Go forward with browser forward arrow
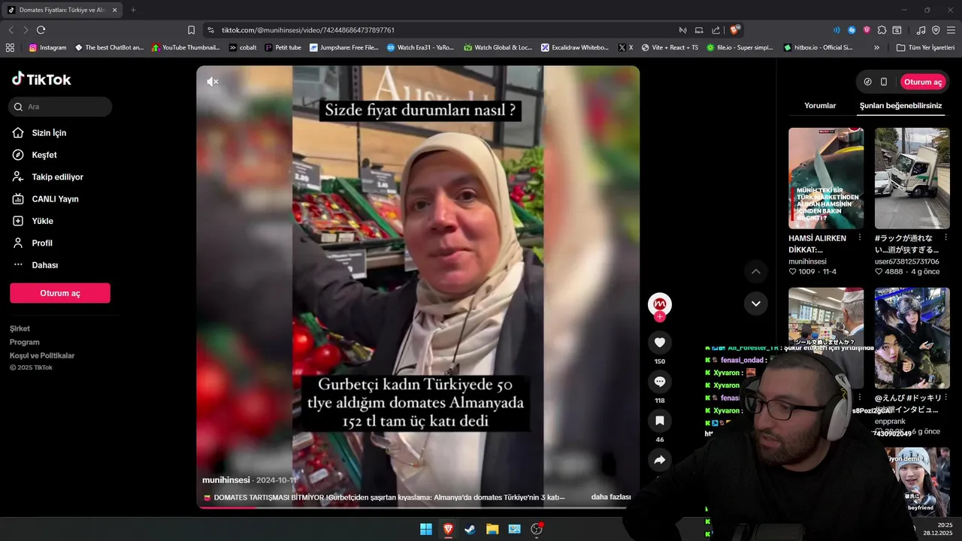 pos(26,30)
